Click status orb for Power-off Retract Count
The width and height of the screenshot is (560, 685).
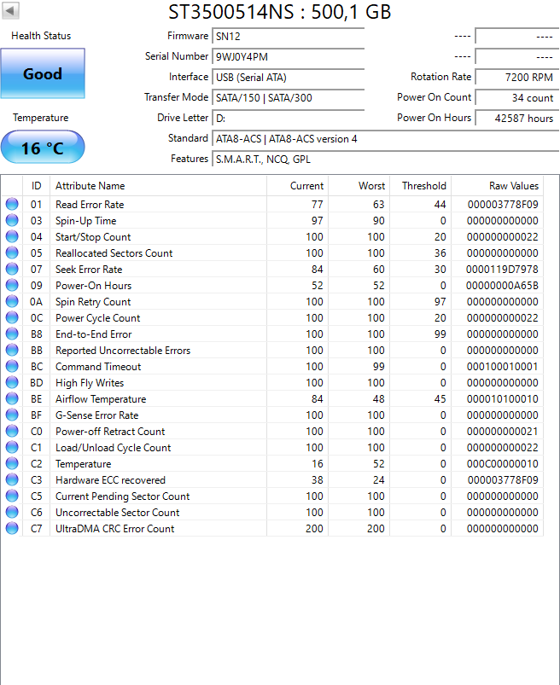pyautogui.click(x=12, y=431)
